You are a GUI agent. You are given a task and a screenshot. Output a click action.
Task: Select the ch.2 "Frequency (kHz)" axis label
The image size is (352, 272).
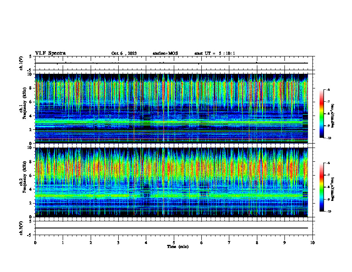pyautogui.click(x=24, y=177)
